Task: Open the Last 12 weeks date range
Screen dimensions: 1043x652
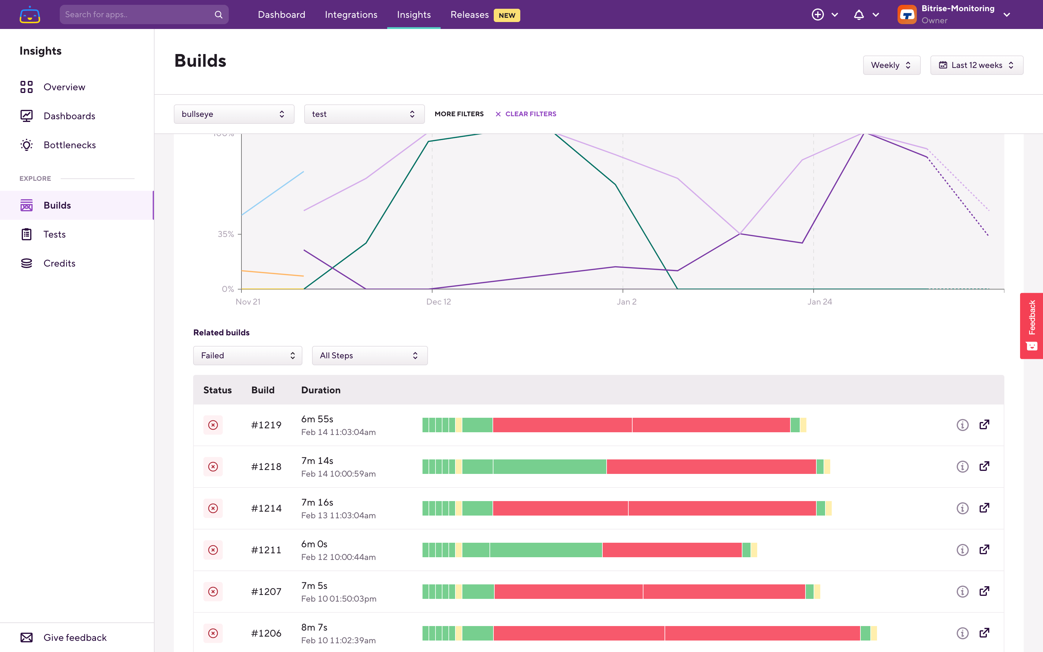Action: click(x=976, y=65)
